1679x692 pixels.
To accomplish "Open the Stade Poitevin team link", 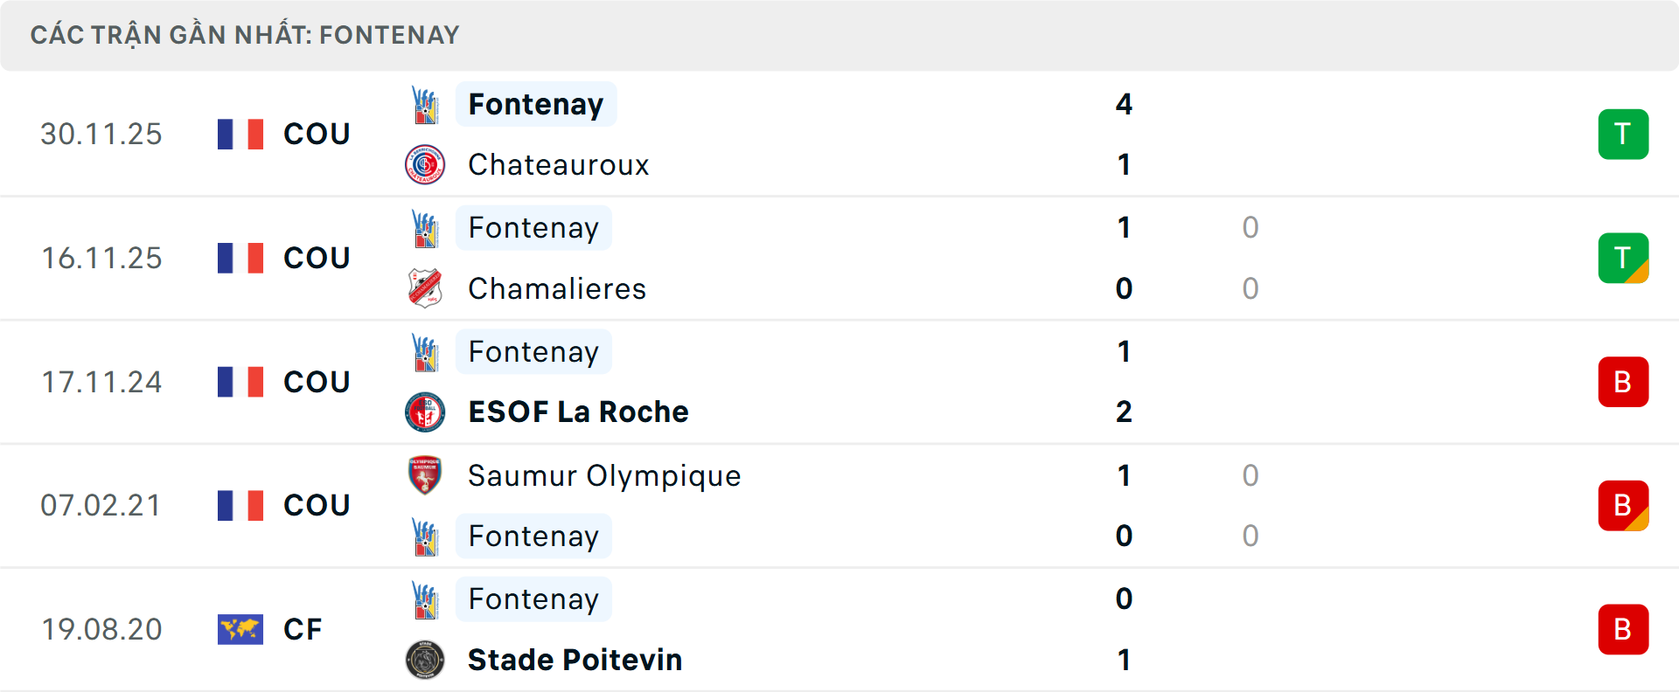I will pyautogui.click(x=575, y=660).
